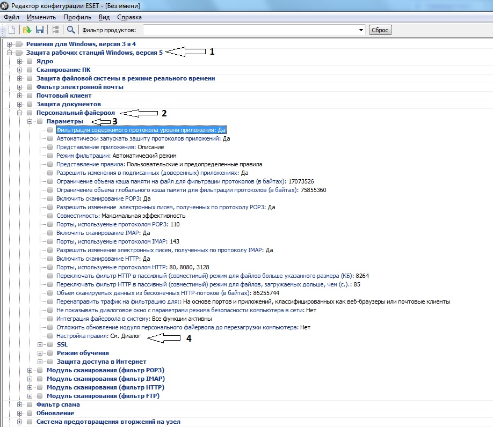Select Сканирование ПК tree item
493x427 pixels.
coord(63,70)
